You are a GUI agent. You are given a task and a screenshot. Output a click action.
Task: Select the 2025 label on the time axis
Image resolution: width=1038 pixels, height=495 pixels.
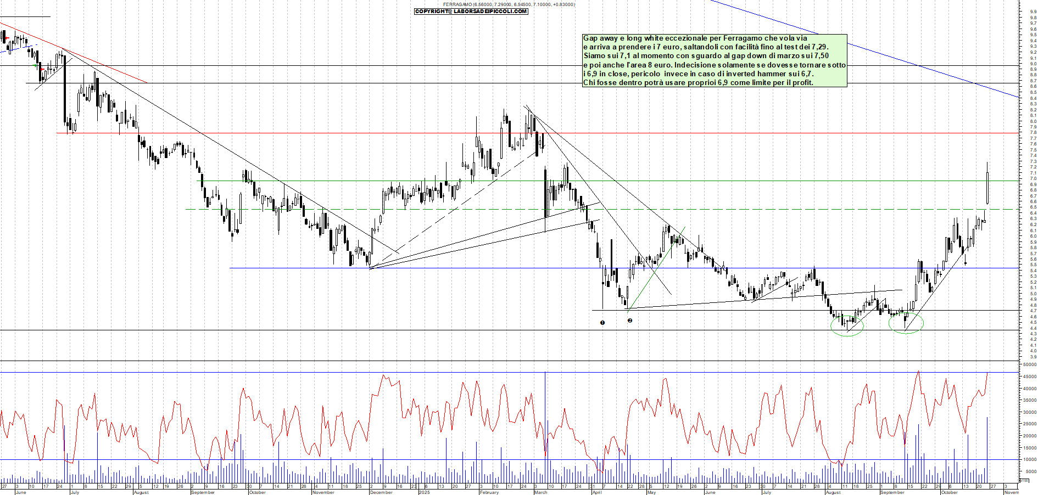coord(424,493)
